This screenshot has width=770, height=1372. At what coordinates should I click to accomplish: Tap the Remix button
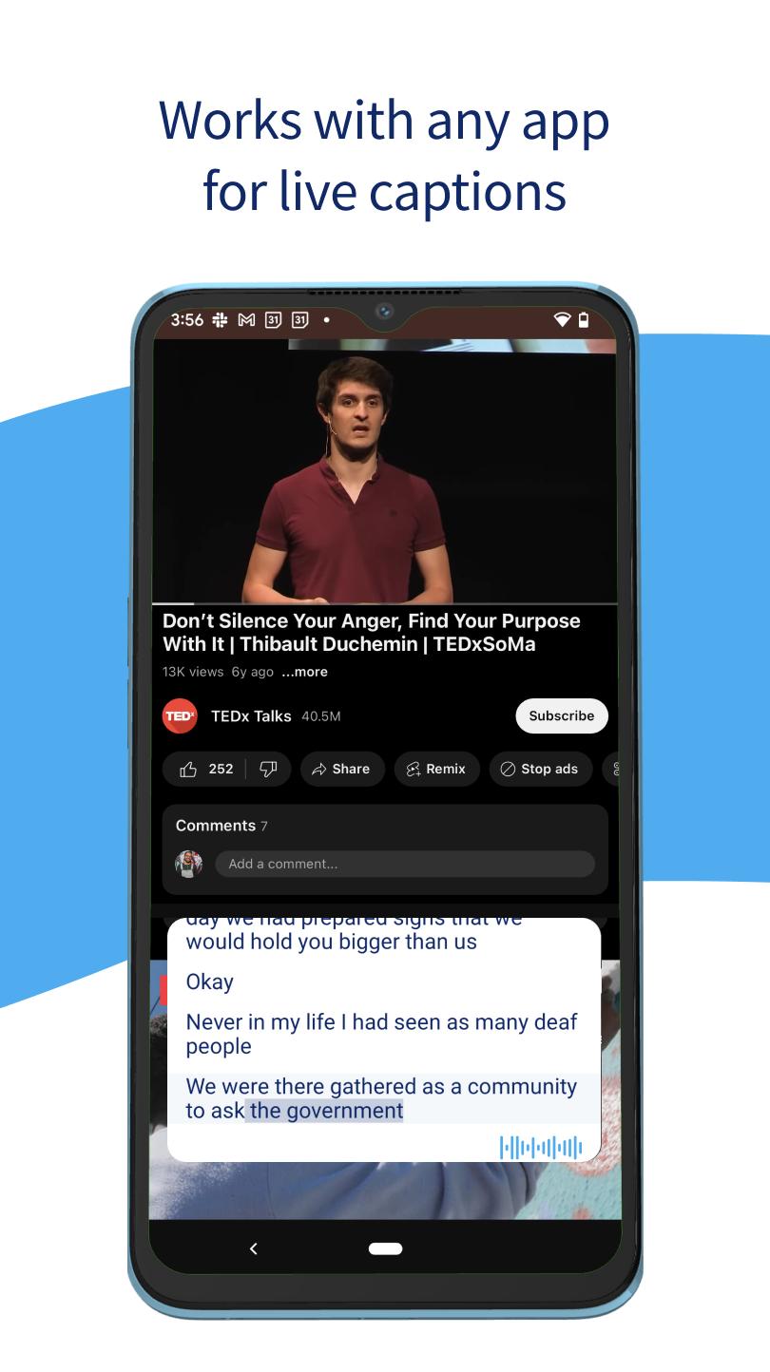(x=436, y=769)
